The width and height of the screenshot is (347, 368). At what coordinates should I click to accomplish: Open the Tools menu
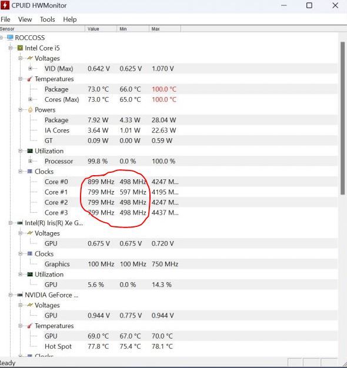click(x=47, y=19)
